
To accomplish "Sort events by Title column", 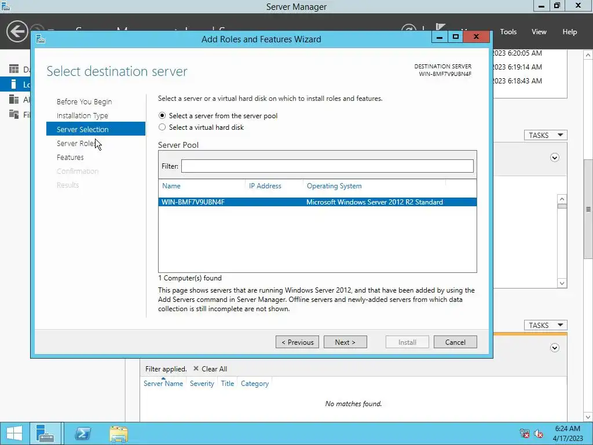I will click(228, 384).
